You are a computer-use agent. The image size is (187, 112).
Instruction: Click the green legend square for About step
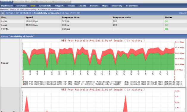coord(23,82)
